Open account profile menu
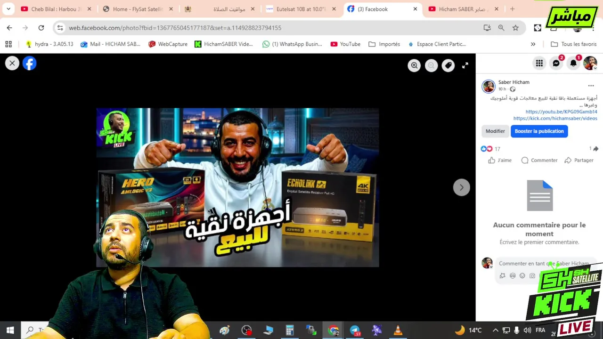The height and width of the screenshot is (339, 603). tap(590, 63)
